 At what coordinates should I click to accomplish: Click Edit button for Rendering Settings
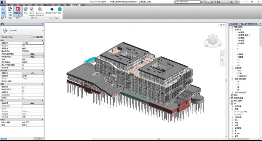[x=33, y=103]
